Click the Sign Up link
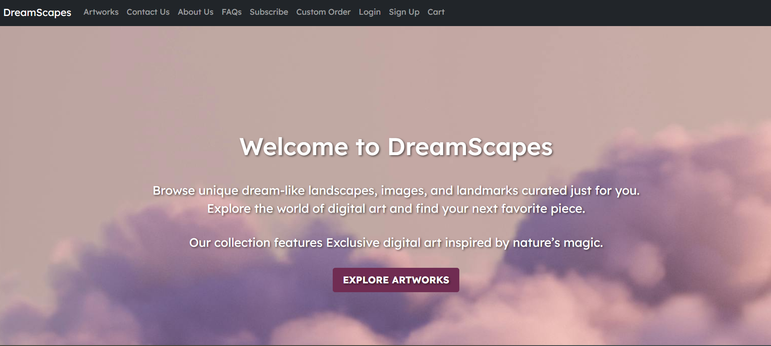This screenshot has height=346, width=771. [404, 12]
